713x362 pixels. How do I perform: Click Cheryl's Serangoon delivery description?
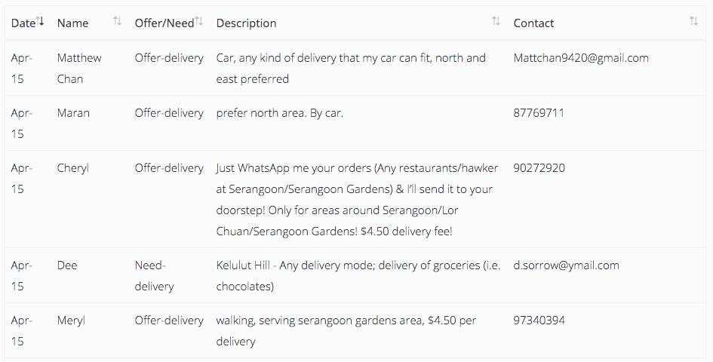(x=357, y=200)
